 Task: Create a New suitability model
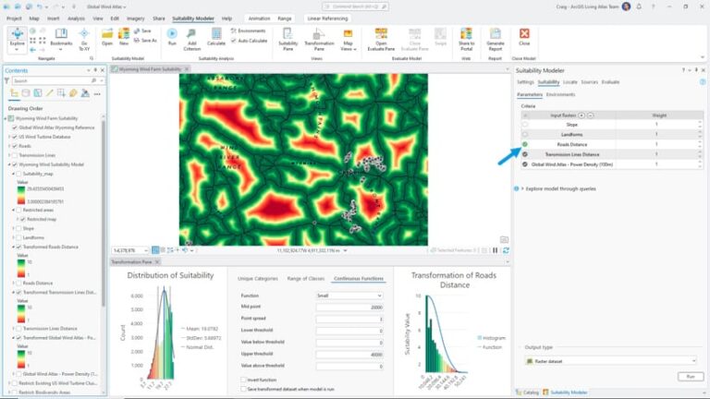pos(124,37)
